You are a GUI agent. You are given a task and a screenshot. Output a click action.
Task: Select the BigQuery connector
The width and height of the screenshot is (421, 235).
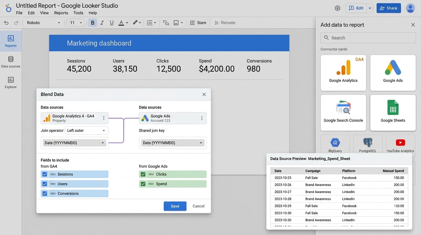coord(335,145)
